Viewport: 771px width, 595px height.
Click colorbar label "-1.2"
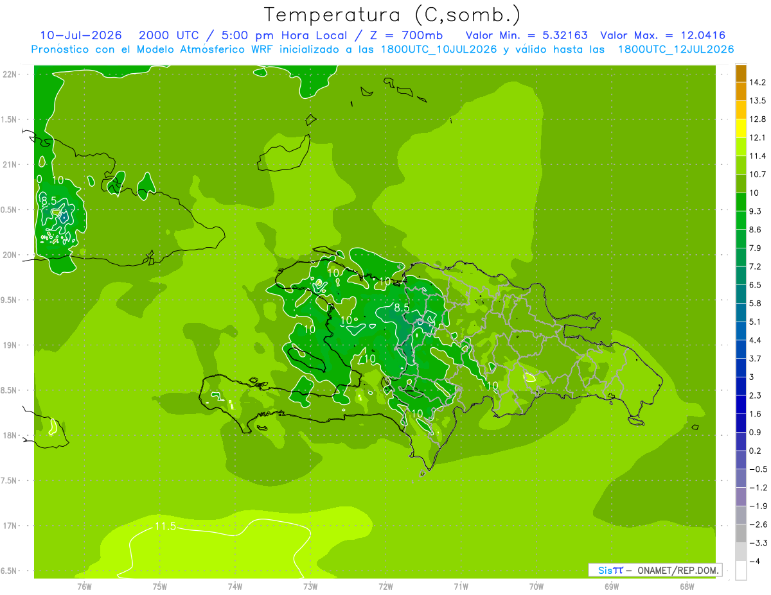(x=759, y=488)
